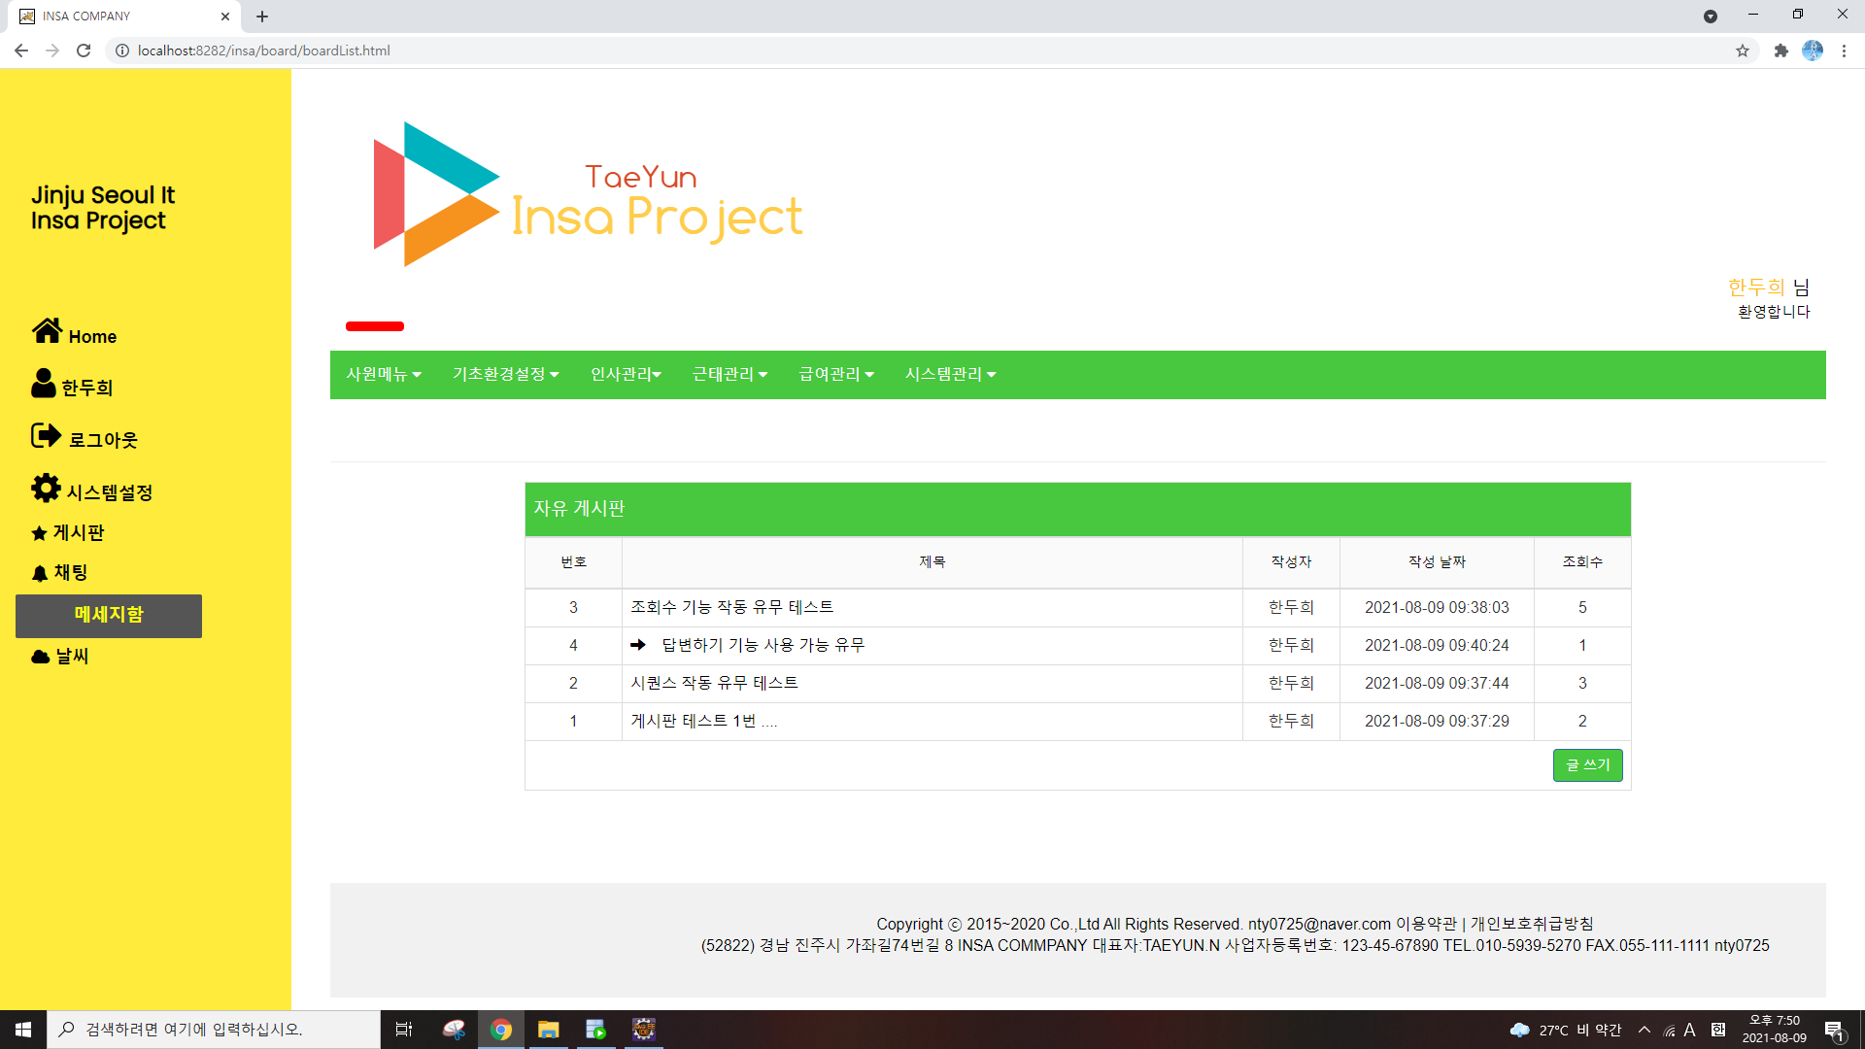The image size is (1865, 1049).
Task: Click the cloud icon beside 날씨
Action: coord(41,658)
